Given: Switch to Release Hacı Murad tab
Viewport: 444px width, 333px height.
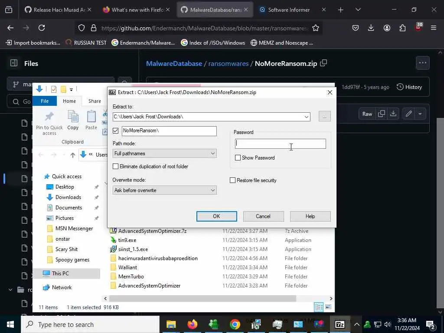Looking at the screenshot, I should pos(59,10).
